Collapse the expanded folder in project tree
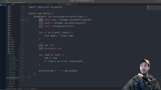The width and height of the screenshot is (161, 90). tap(8, 53)
